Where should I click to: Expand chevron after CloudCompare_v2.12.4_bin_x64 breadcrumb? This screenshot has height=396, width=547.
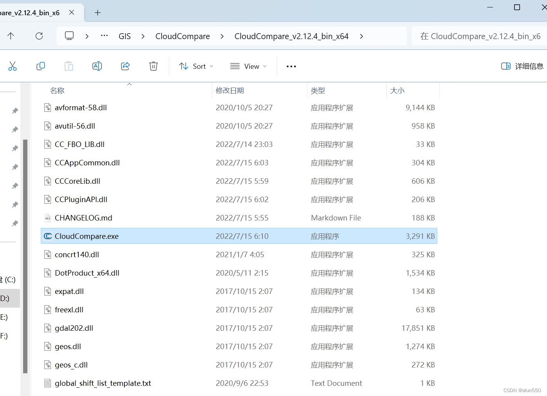361,36
